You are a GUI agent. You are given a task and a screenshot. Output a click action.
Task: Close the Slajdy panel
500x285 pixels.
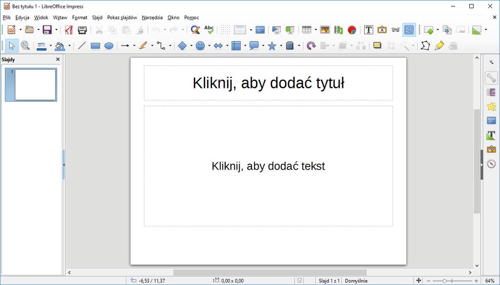click(x=58, y=59)
